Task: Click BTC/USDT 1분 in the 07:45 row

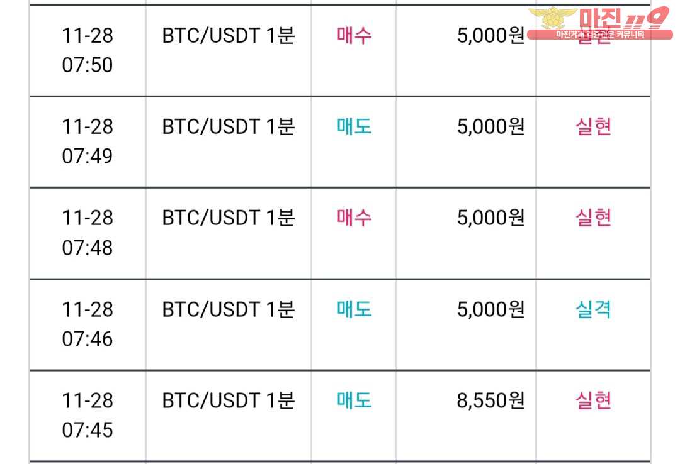Action: coord(229,400)
